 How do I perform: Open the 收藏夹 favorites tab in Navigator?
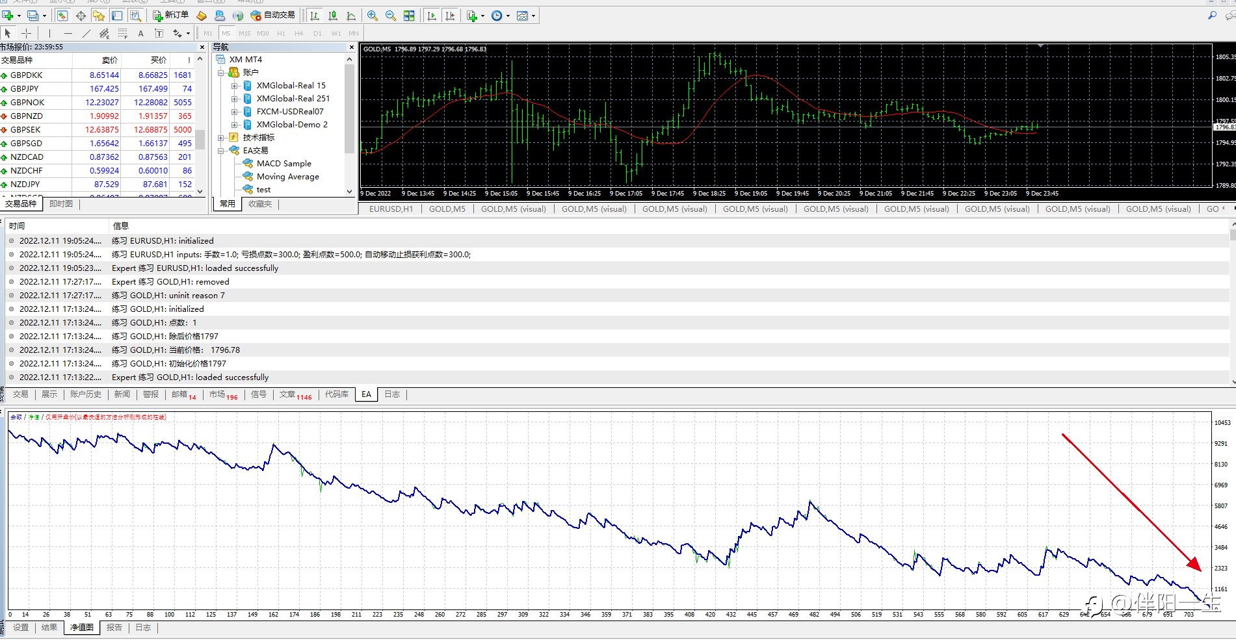pos(260,204)
